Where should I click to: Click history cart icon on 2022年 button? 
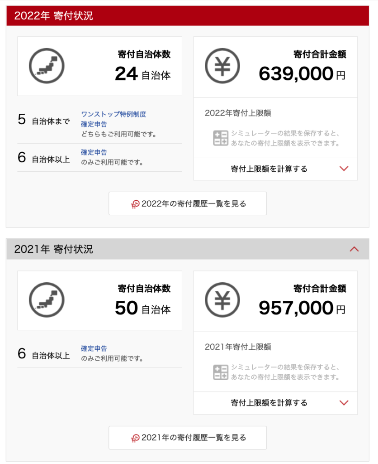[x=135, y=204]
